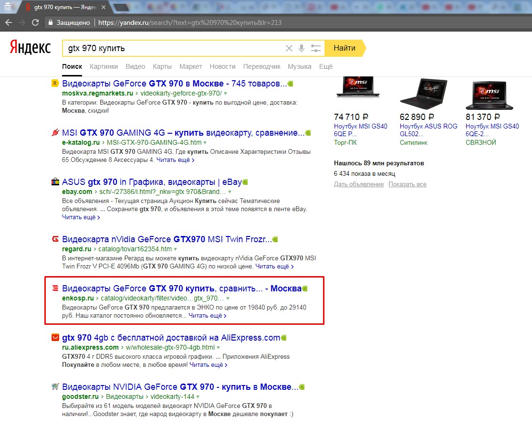Open gtx 970 4gb AliExpress result
Viewport: 532px width, 428px height.
171,338
